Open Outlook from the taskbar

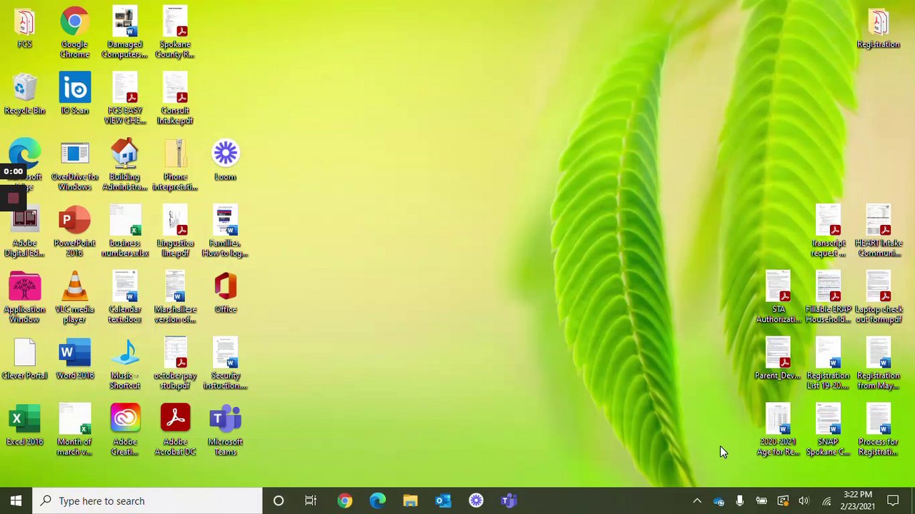444,501
